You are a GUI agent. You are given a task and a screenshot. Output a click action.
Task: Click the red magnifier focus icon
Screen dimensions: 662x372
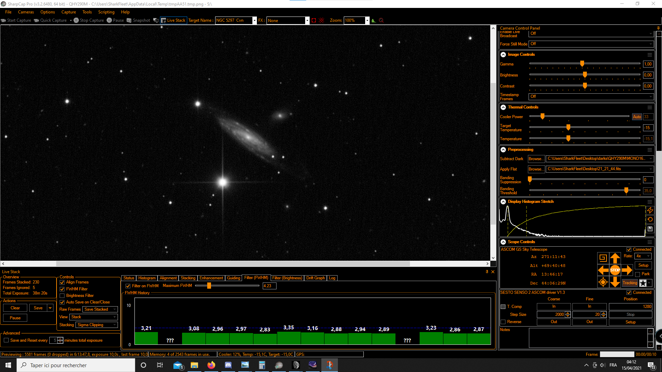click(x=381, y=20)
